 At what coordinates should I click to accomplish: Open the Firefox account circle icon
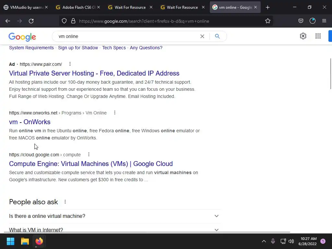pyautogui.click(x=313, y=21)
